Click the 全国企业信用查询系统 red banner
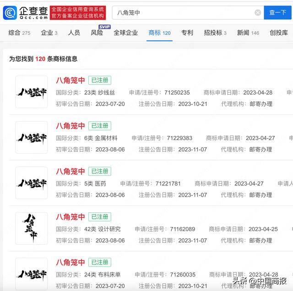 78,12
